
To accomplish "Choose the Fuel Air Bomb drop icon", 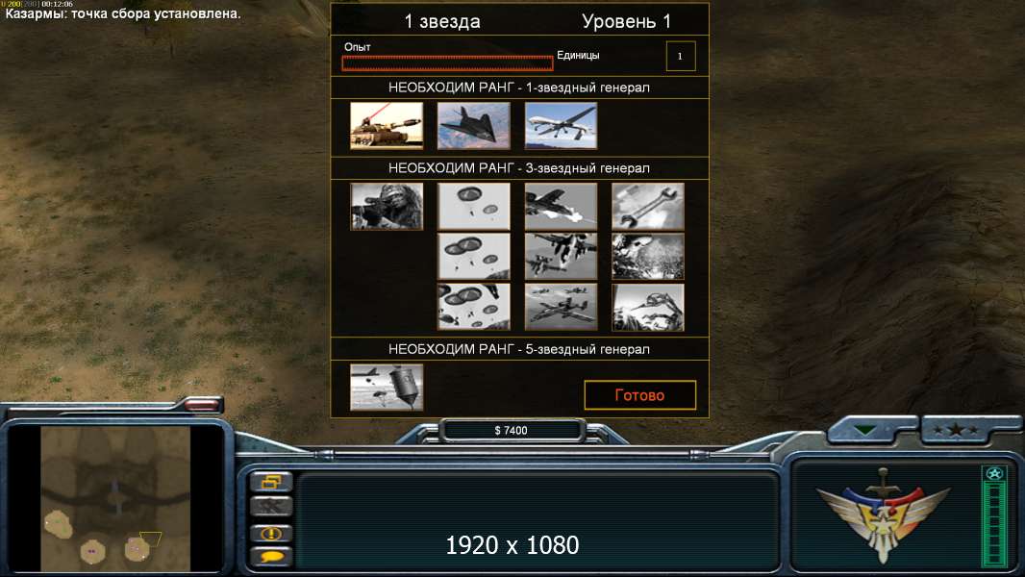I will [387, 388].
